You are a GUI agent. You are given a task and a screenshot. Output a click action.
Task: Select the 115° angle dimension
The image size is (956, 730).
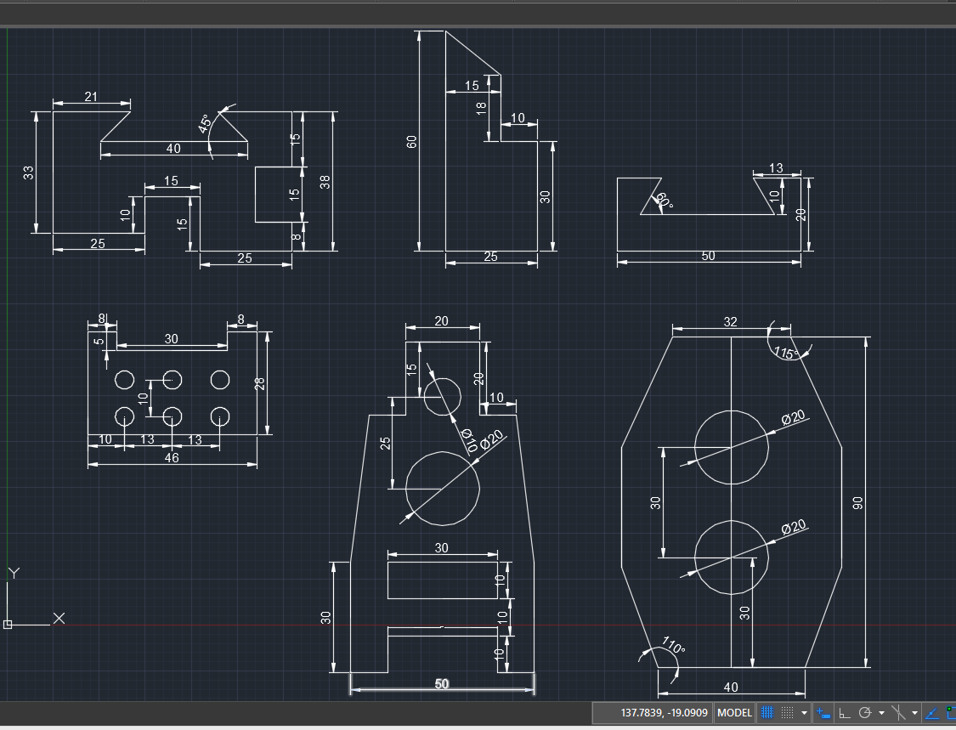[786, 354]
